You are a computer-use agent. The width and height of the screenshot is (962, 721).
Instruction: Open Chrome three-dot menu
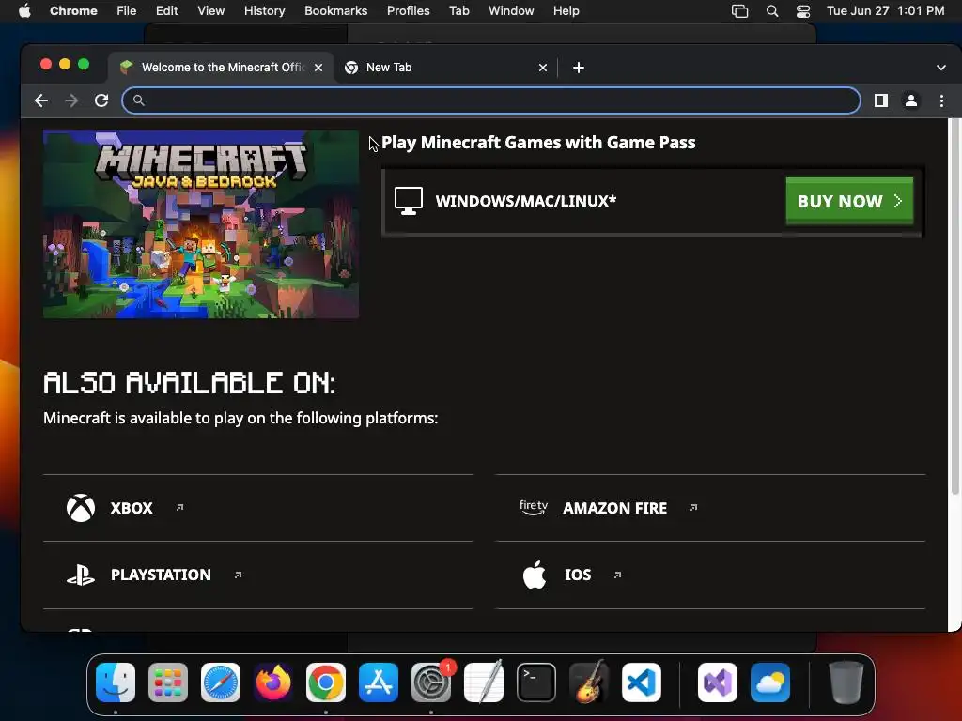(941, 100)
